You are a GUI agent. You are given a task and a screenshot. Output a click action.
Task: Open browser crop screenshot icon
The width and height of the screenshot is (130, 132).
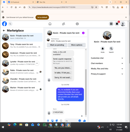113,7
